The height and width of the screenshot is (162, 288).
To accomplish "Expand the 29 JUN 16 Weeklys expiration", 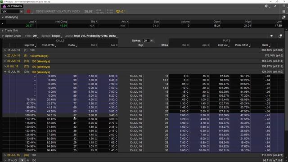I will [5, 61].
